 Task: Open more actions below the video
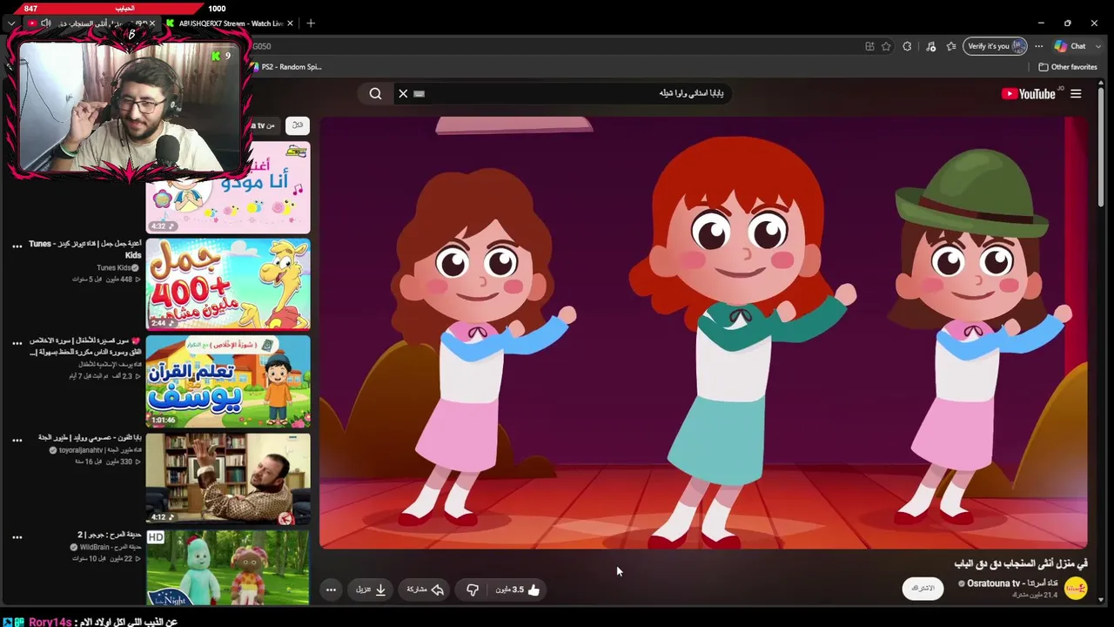[x=331, y=590]
